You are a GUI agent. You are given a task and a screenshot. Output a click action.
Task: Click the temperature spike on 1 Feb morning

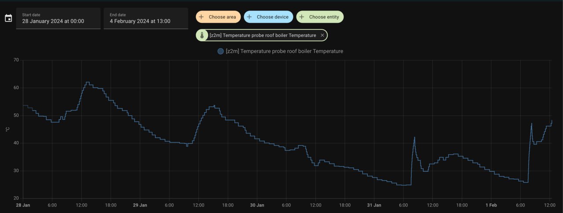(x=531, y=124)
